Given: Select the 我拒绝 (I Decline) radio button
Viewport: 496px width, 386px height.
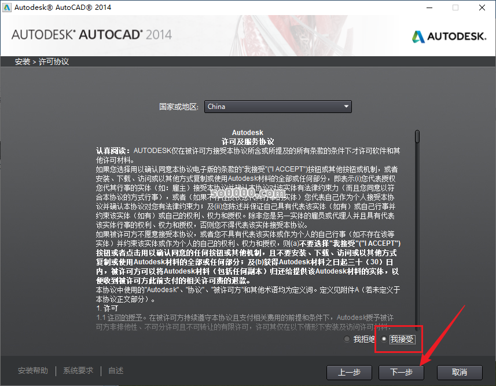Looking at the screenshot, I should pyautogui.click(x=347, y=339).
